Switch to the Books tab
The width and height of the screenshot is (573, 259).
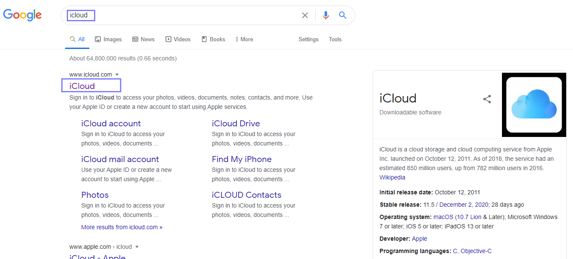[x=213, y=39]
